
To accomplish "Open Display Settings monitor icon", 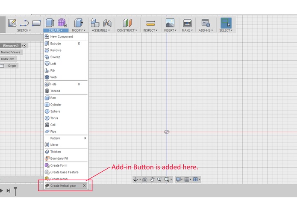I will (x=178, y=179).
